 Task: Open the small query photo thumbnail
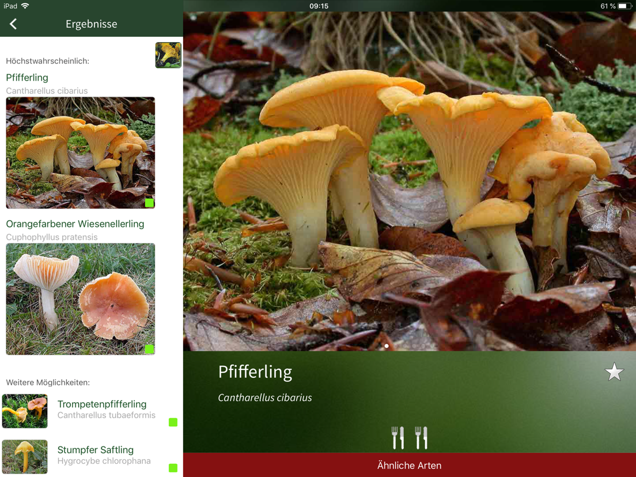tap(168, 55)
